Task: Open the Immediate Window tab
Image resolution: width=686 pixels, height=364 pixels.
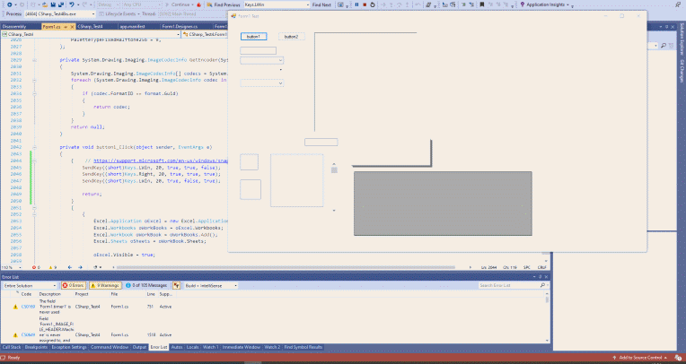Action: pyautogui.click(x=241, y=347)
